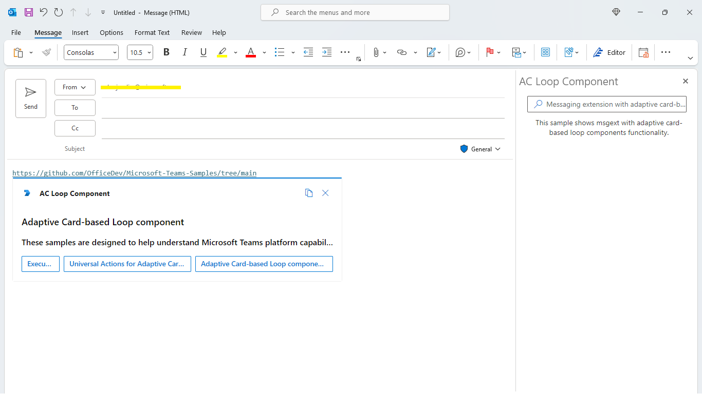Screen dimensions: 702x394
Task: Switch to the Message tab
Action: tap(48, 32)
